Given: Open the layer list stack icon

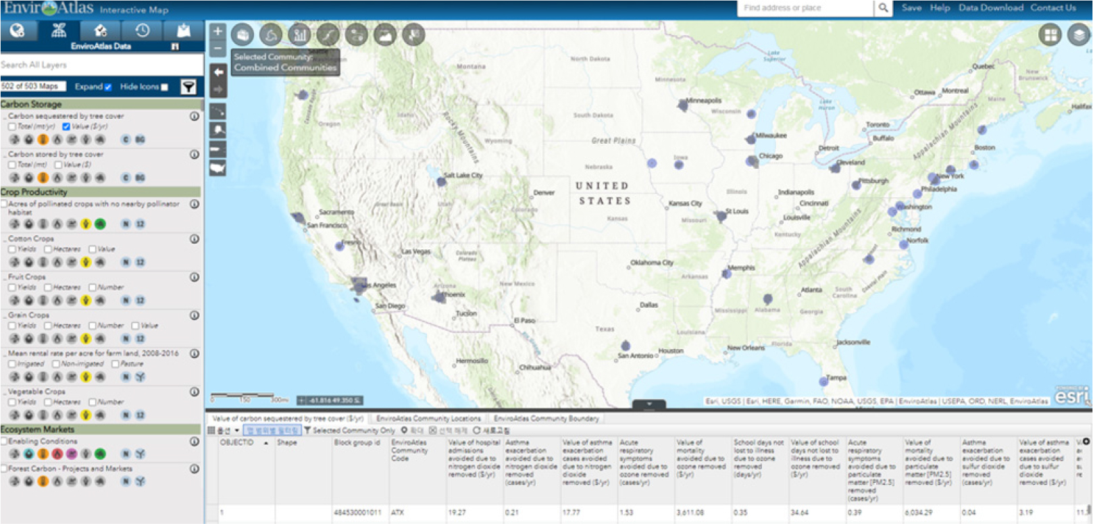Looking at the screenshot, I should tap(1079, 35).
